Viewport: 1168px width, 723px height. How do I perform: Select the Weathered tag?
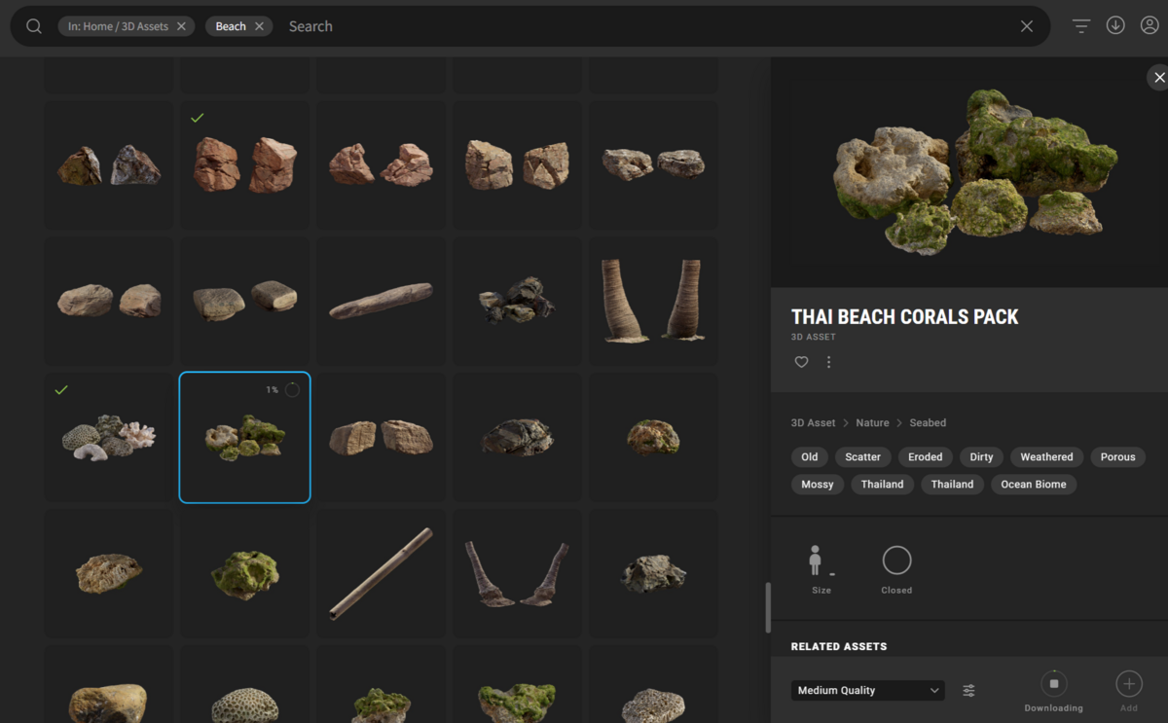tap(1046, 456)
